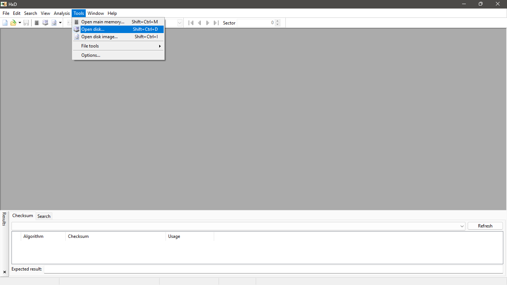Increase the Sector value with up arrow

278,21
